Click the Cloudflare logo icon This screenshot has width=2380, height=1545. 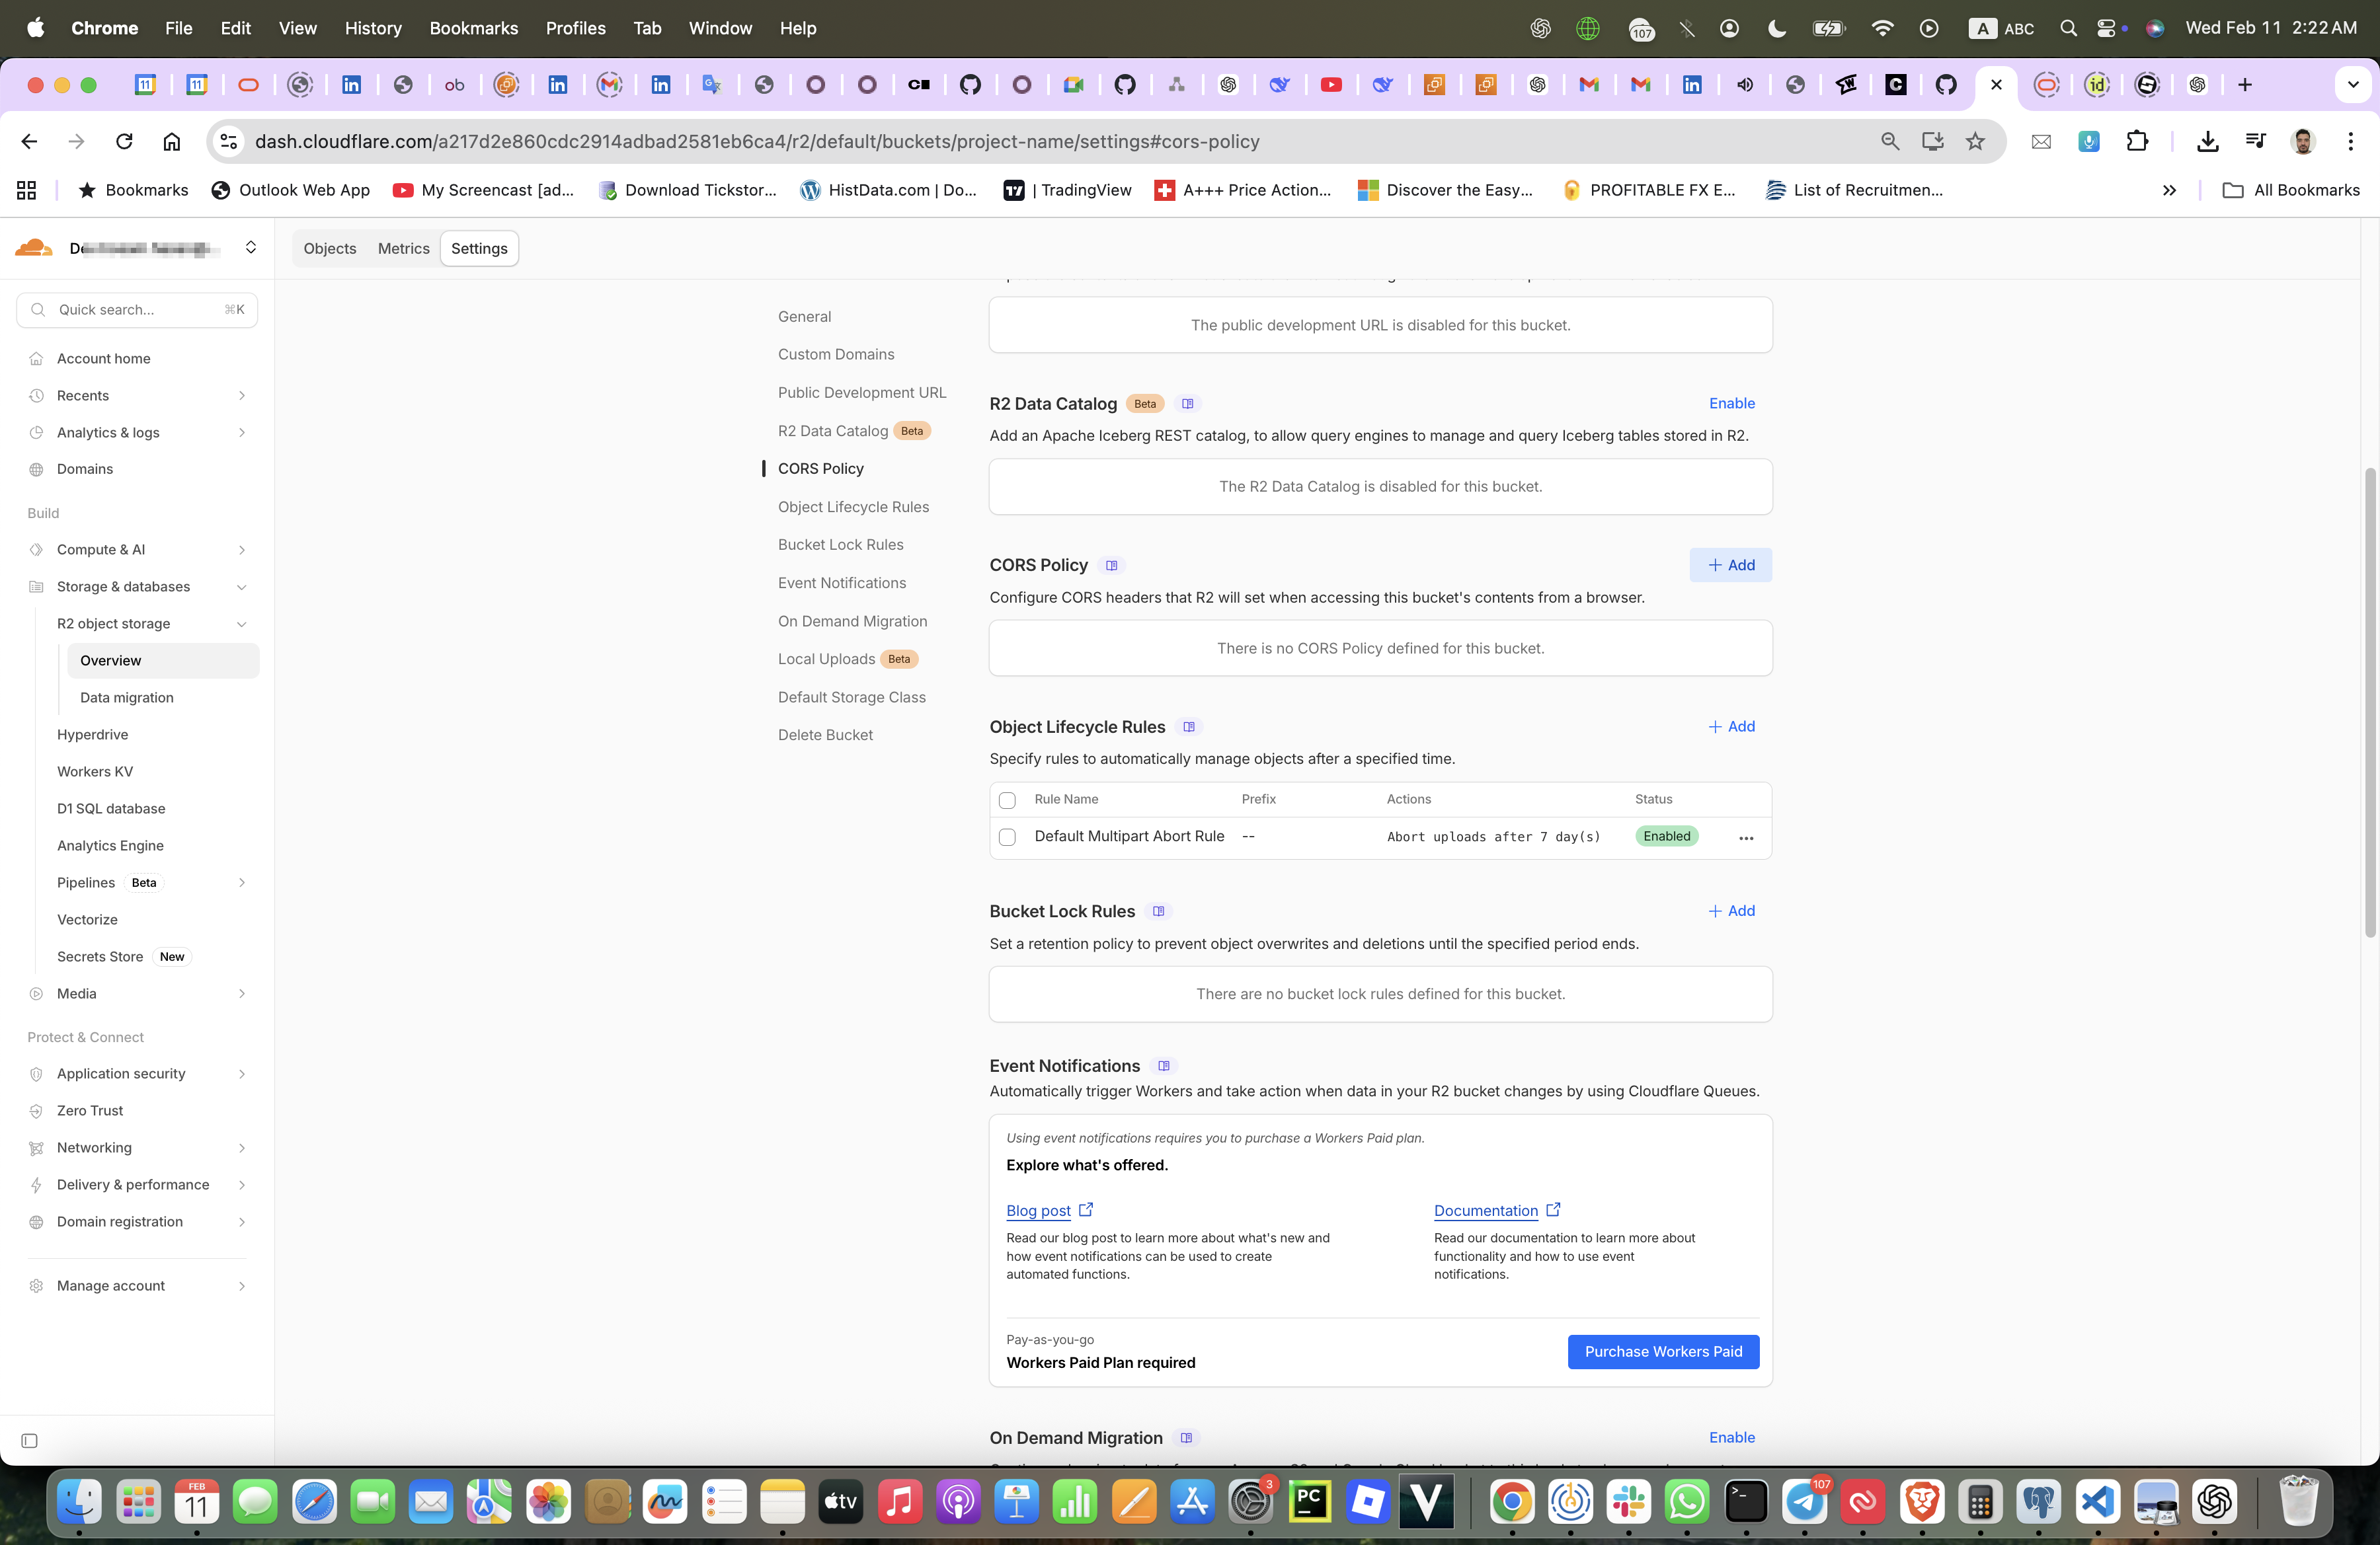click(x=34, y=248)
